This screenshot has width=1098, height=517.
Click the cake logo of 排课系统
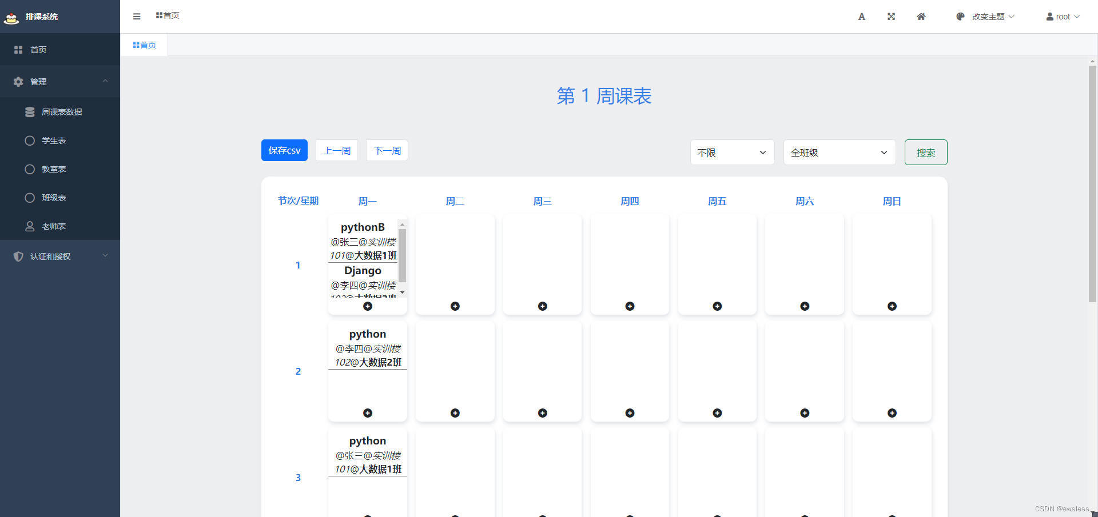[11, 18]
